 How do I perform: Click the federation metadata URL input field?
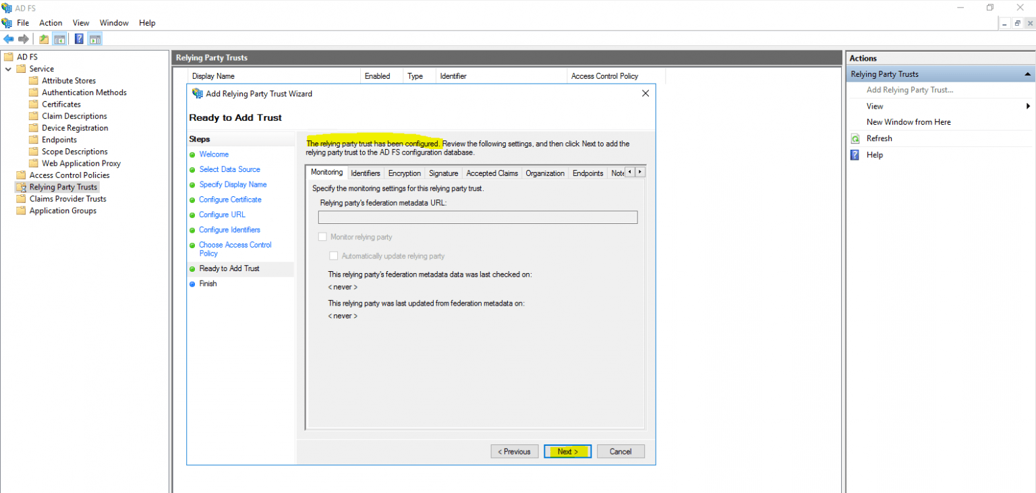pyautogui.click(x=478, y=217)
